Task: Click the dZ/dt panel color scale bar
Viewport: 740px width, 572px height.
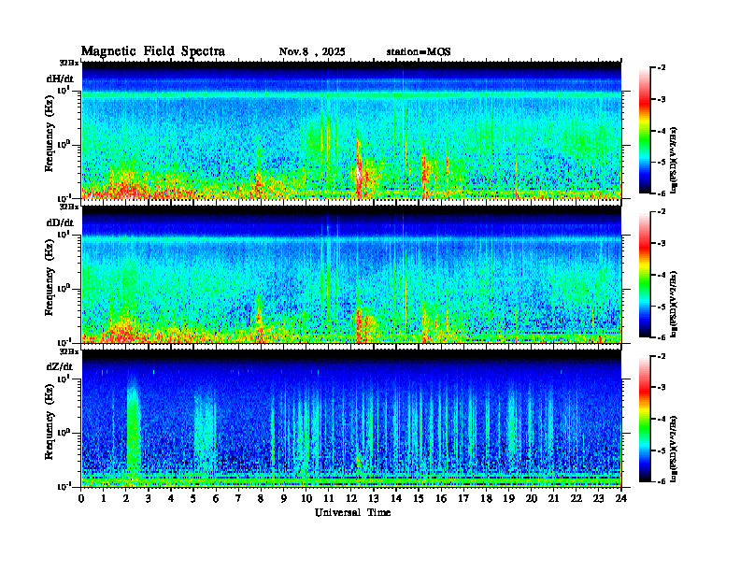Action: [645, 419]
